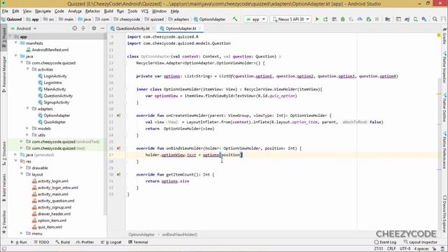The height and width of the screenshot is (252, 448).
Task: Open the Android view selector dropdown
Action: (x=23, y=28)
